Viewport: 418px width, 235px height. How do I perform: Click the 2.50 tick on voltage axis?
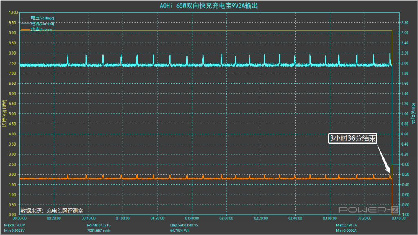tap(12, 164)
